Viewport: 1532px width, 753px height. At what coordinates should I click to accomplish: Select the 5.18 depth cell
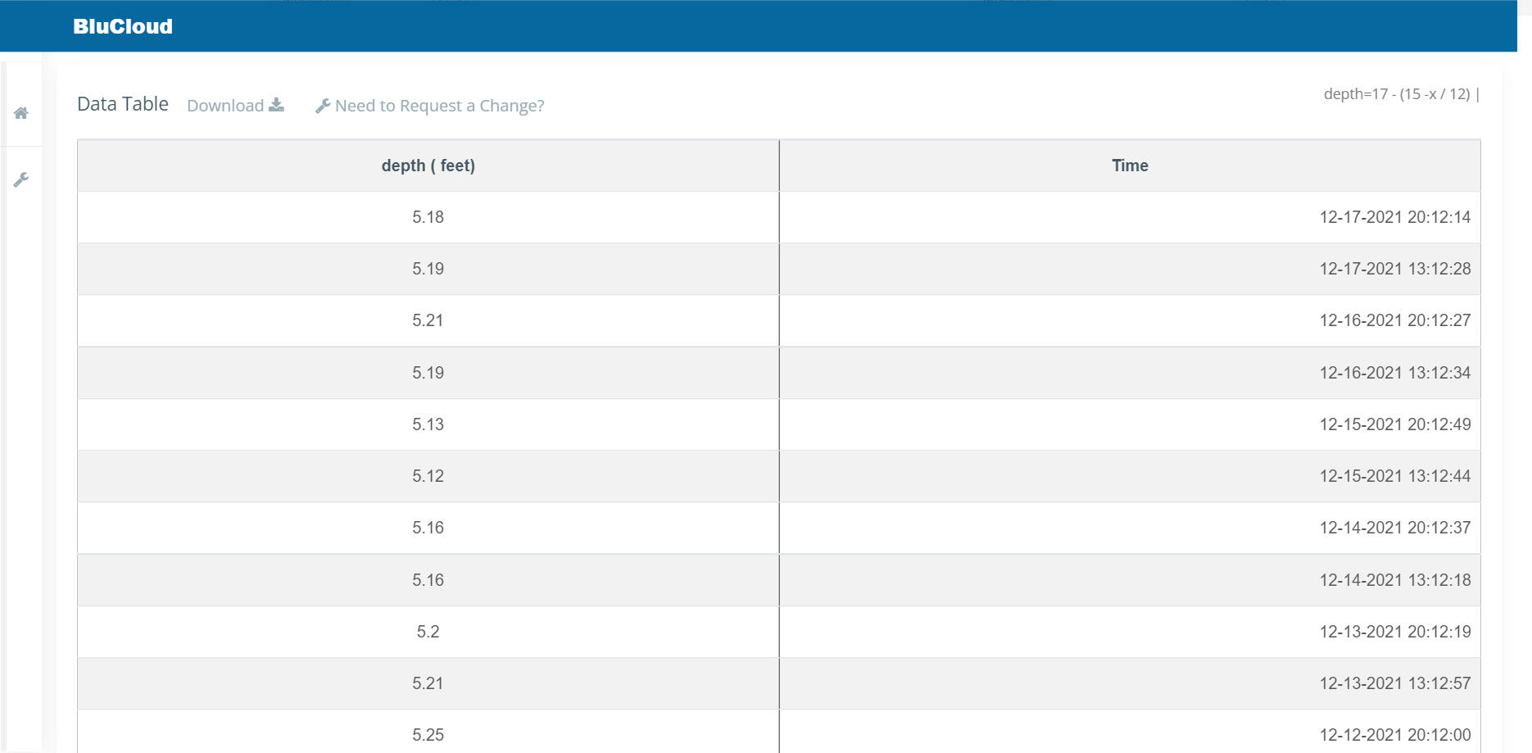click(428, 217)
